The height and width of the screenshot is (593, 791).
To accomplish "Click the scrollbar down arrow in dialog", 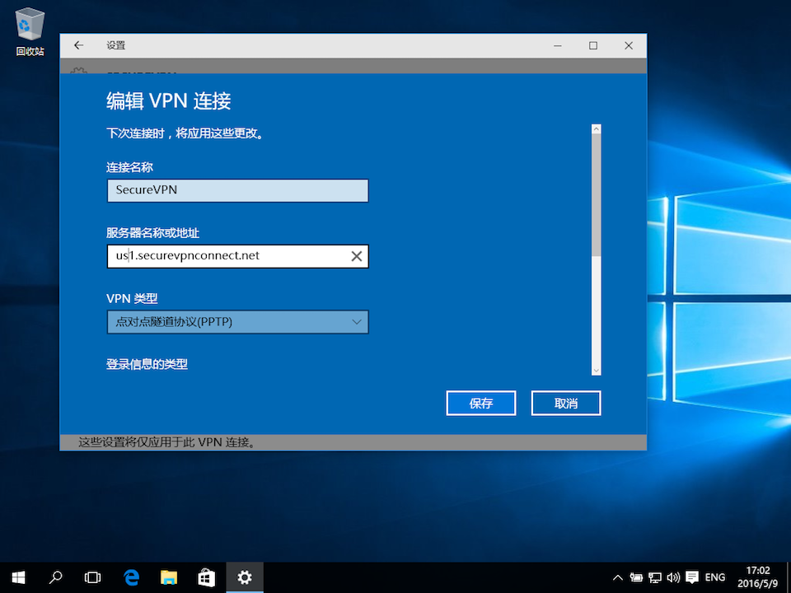I will tap(597, 371).
